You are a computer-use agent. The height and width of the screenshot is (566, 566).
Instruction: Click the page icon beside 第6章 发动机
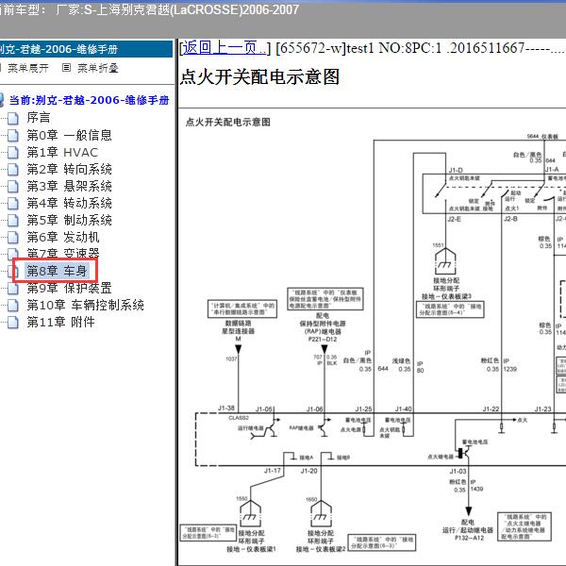click(x=12, y=237)
